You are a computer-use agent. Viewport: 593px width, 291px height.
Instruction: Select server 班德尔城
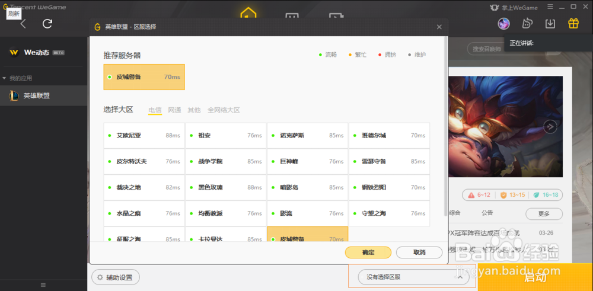point(389,135)
